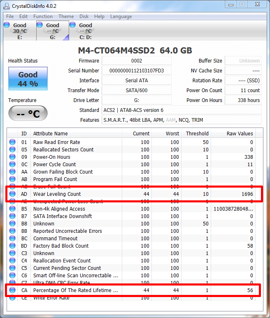The width and height of the screenshot is (270, 318).
Task: Select the Reallocated Sectors Count attribute name
Action: coord(63,150)
